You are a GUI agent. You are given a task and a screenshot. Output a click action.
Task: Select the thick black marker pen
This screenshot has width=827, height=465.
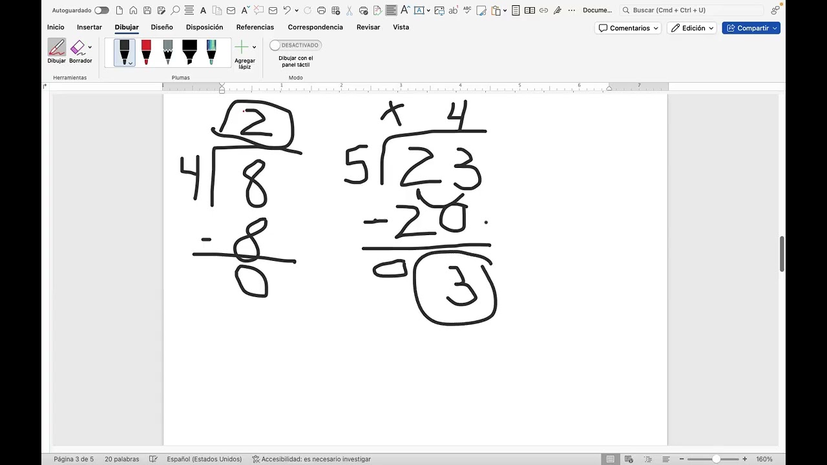click(189, 52)
